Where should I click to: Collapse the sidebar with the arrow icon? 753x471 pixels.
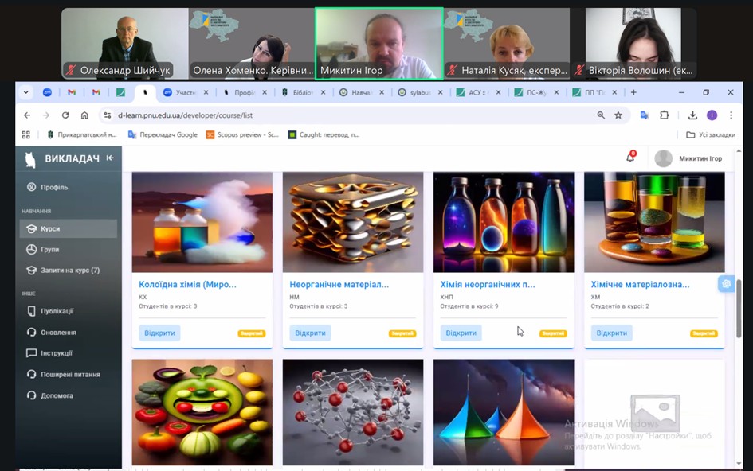point(110,158)
